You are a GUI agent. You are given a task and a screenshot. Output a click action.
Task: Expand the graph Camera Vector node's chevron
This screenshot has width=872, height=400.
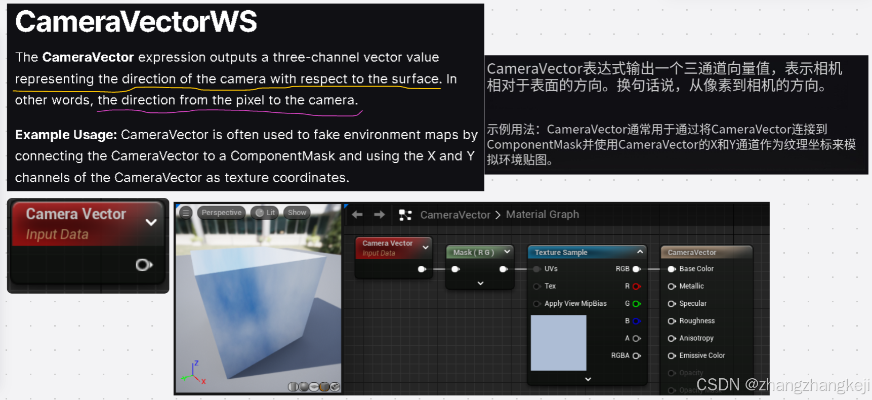[426, 248]
